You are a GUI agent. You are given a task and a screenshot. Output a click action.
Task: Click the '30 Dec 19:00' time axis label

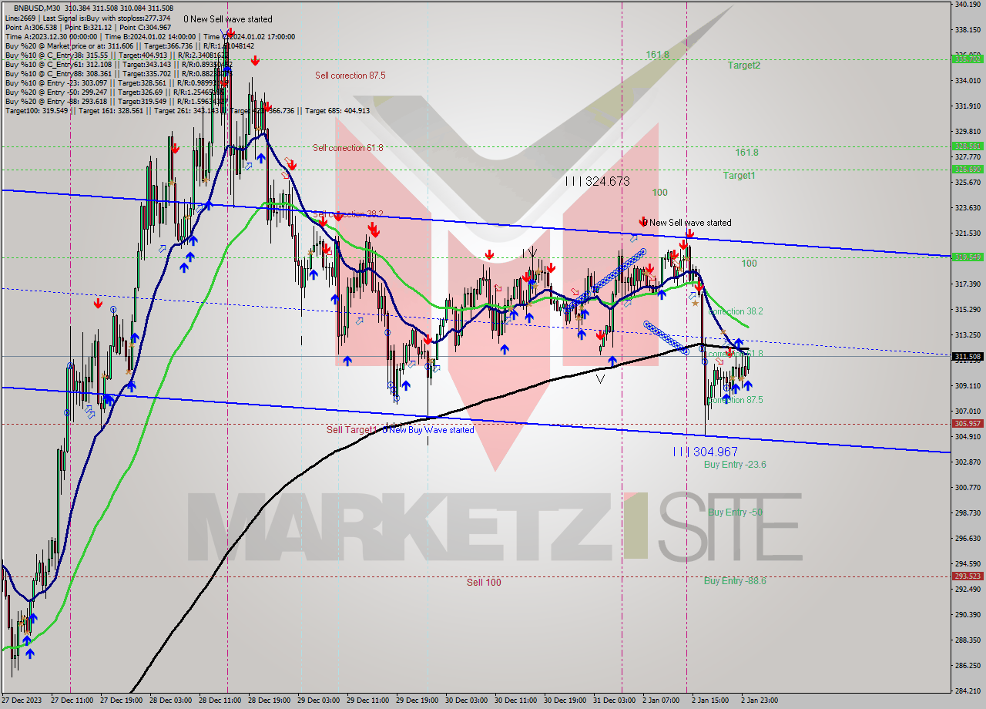click(x=566, y=701)
